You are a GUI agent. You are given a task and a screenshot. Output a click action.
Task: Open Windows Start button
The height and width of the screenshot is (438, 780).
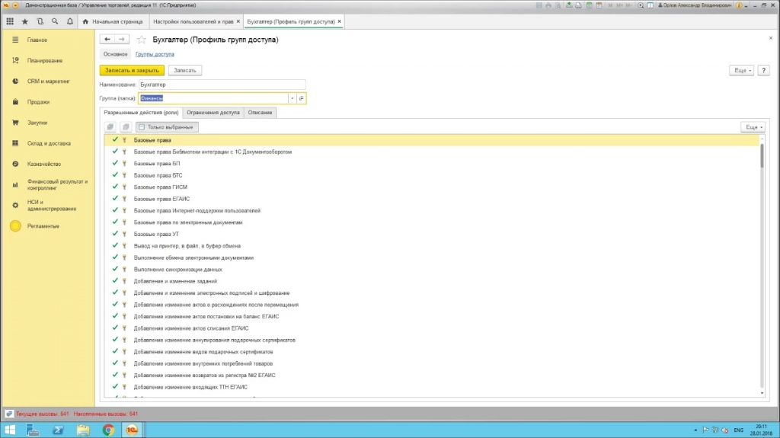[x=9, y=430]
